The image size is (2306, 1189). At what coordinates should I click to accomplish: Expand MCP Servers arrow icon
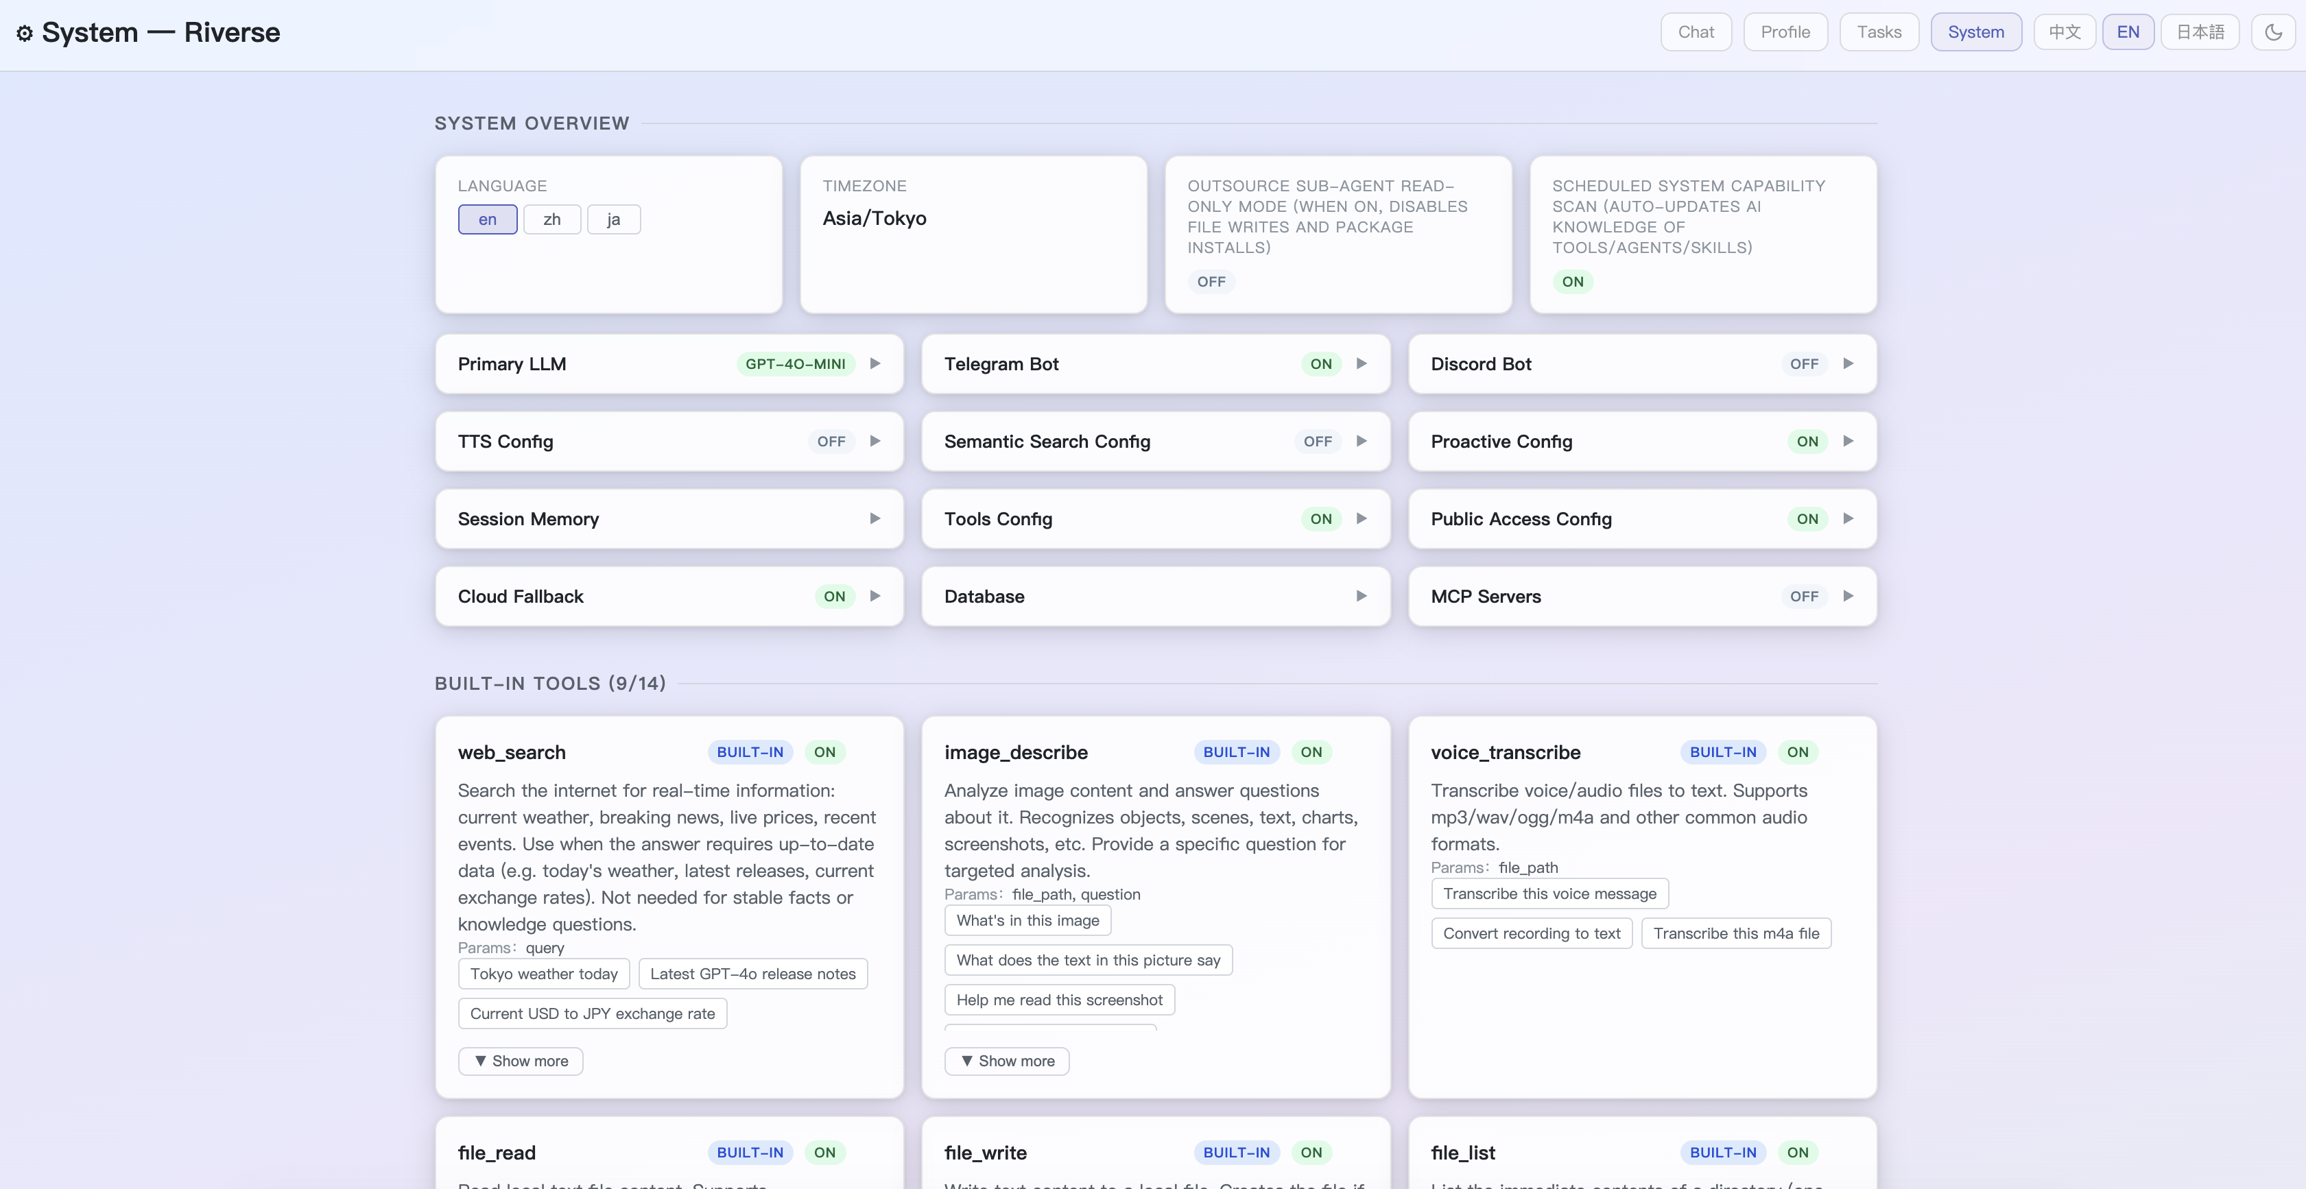[x=1848, y=596]
